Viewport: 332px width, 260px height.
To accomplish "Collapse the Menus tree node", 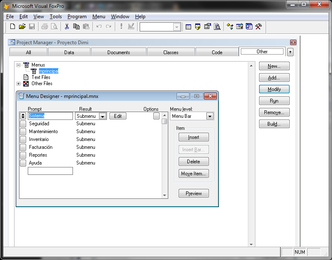I will pos(18,64).
